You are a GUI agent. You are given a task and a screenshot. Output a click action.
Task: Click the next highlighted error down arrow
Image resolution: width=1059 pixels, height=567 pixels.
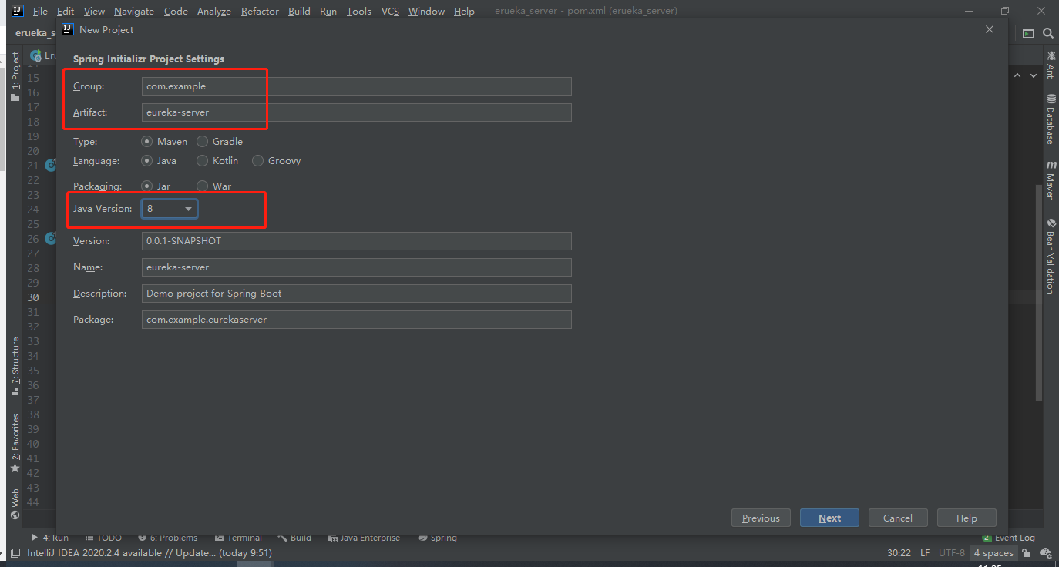(x=1032, y=75)
